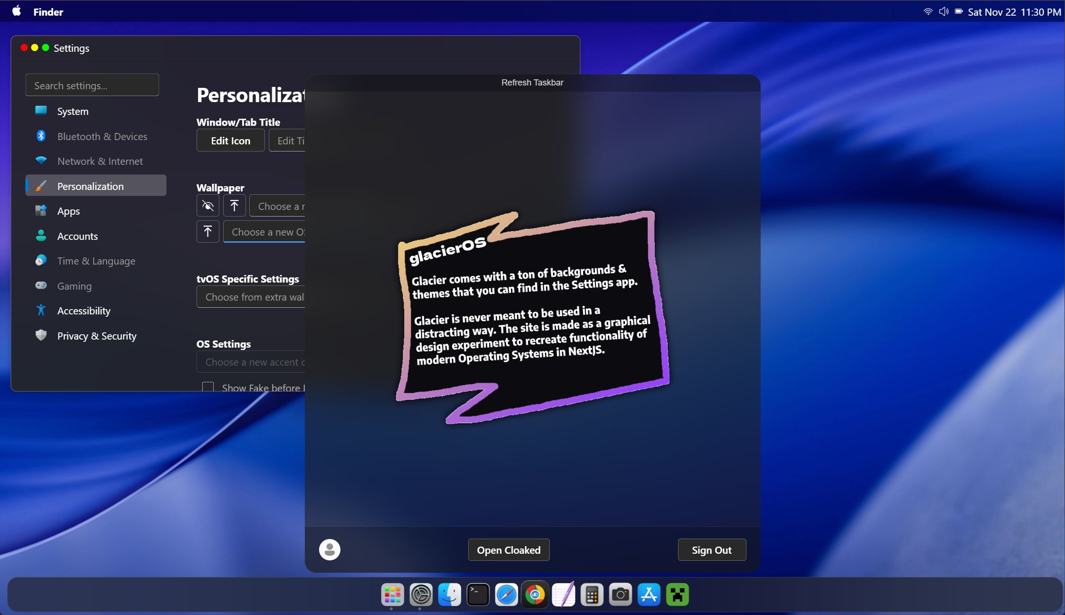
Task: Open the new accent color dropdown
Action: pos(252,362)
